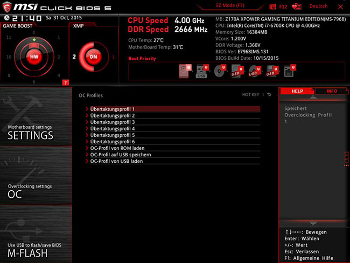Screen dimensions: 350x263
Task: Click the help panel top scroll handle
Action: click(x=313, y=97)
